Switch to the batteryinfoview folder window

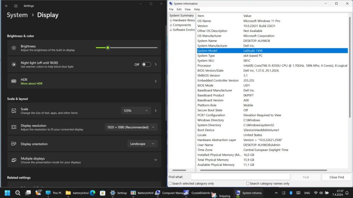[x=77, y=193]
